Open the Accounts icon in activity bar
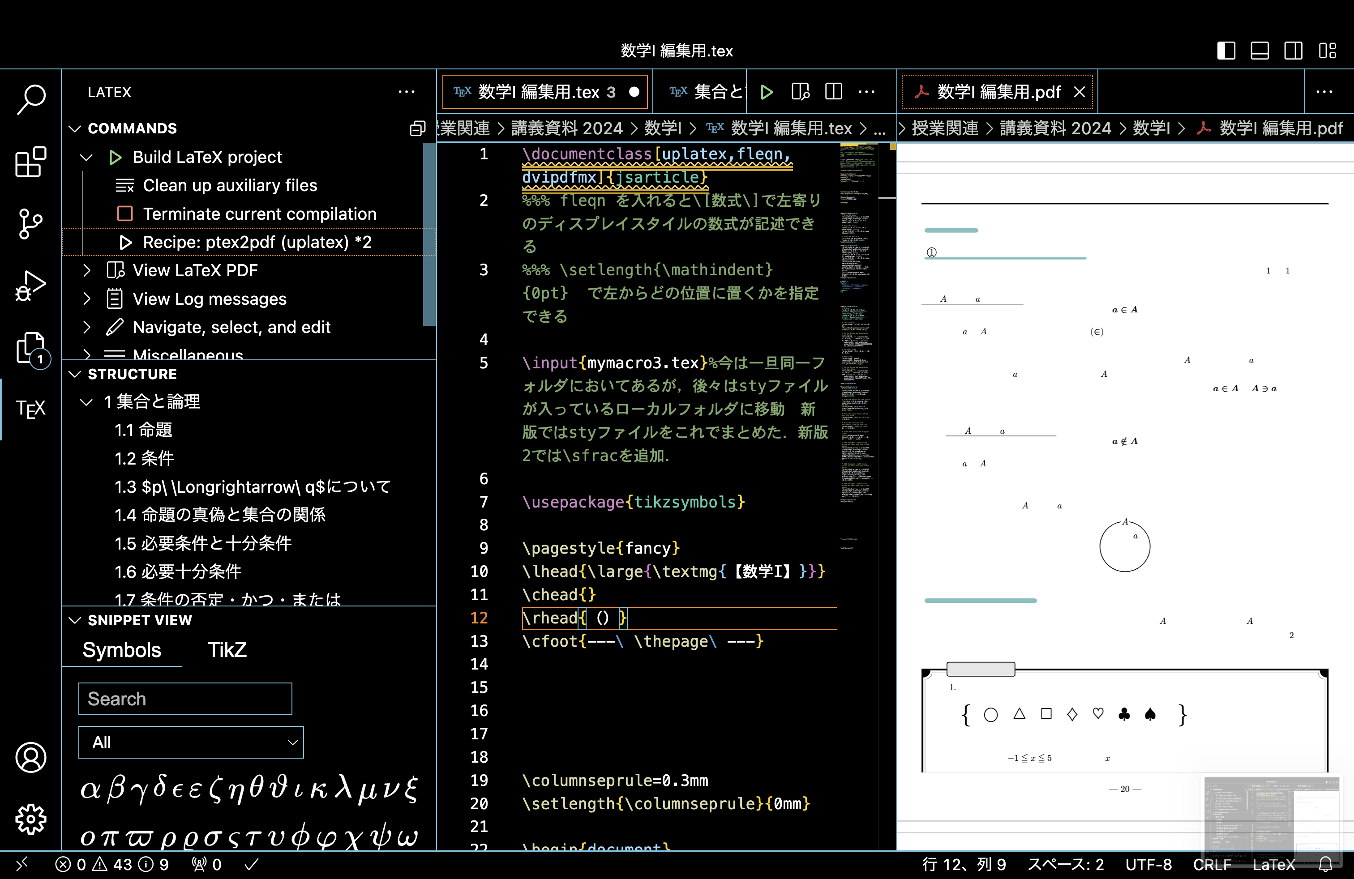The width and height of the screenshot is (1354, 879). pos(31,757)
